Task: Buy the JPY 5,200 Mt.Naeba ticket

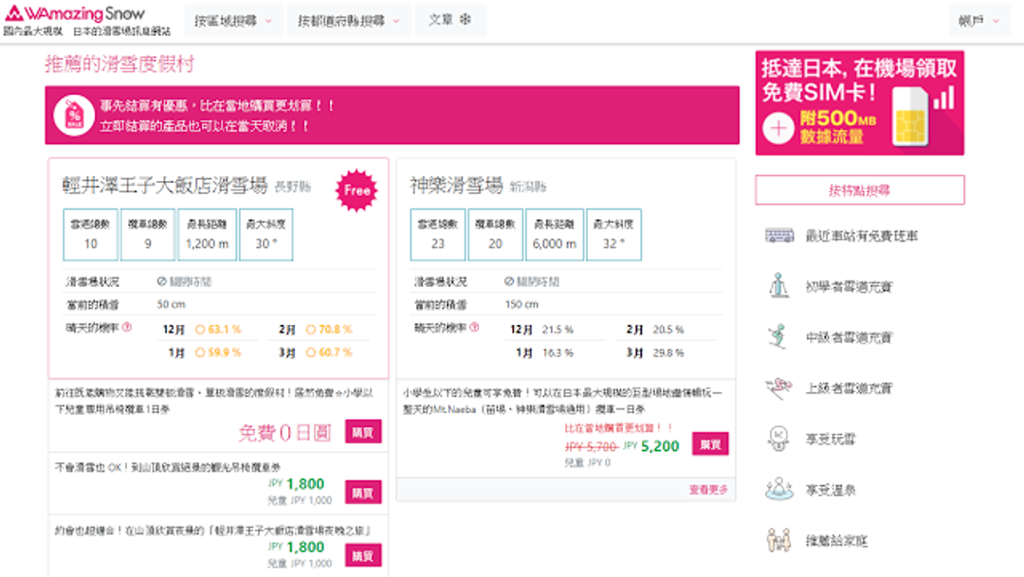Action: tap(710, 443)
